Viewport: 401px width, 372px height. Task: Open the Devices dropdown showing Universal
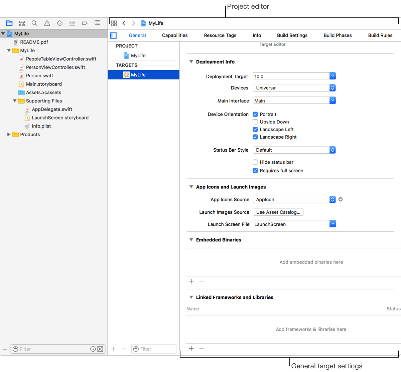[x=294, y=88]
